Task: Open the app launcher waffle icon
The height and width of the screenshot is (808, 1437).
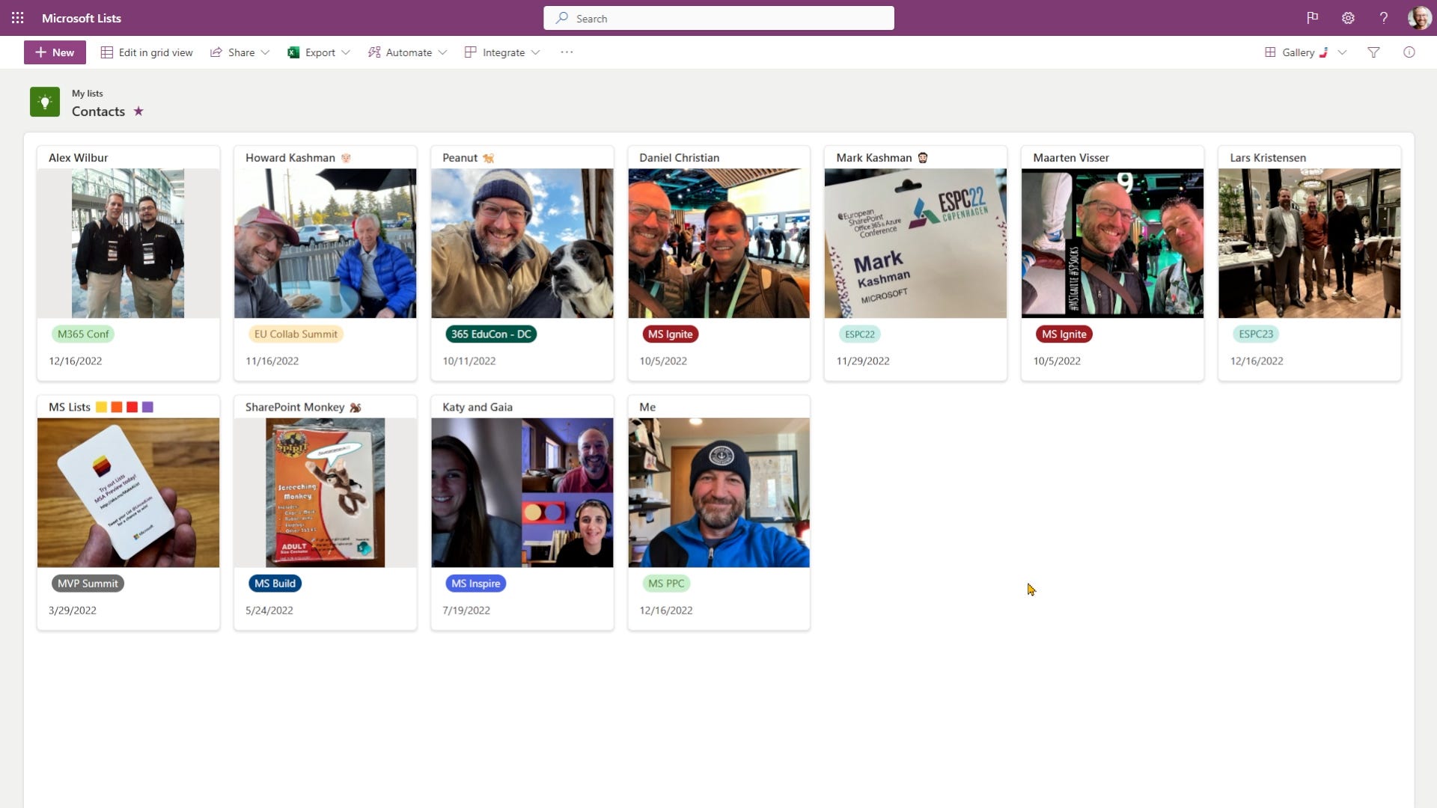Action: pos(17,17)
